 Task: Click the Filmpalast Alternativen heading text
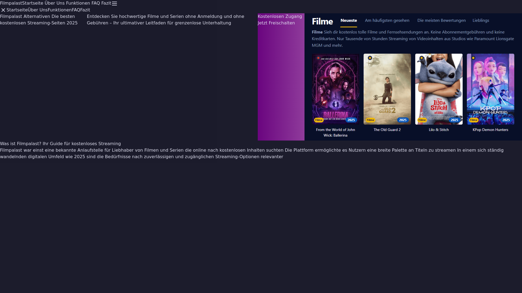click(39, 20)
